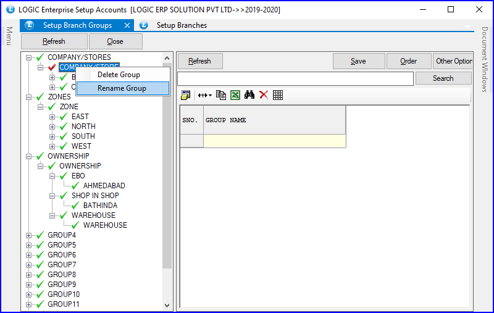Toggle the checkmark beside root COMPANY/STORES

point(40,57)
